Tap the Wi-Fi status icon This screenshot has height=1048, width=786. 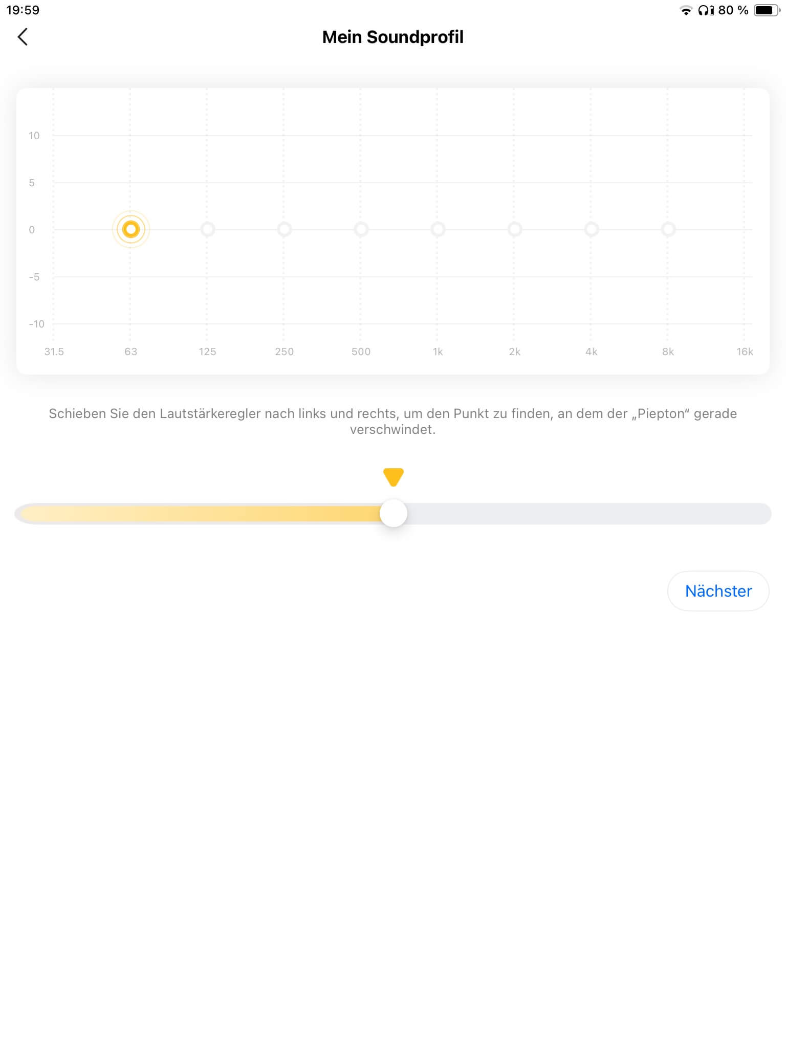(685, 10)
